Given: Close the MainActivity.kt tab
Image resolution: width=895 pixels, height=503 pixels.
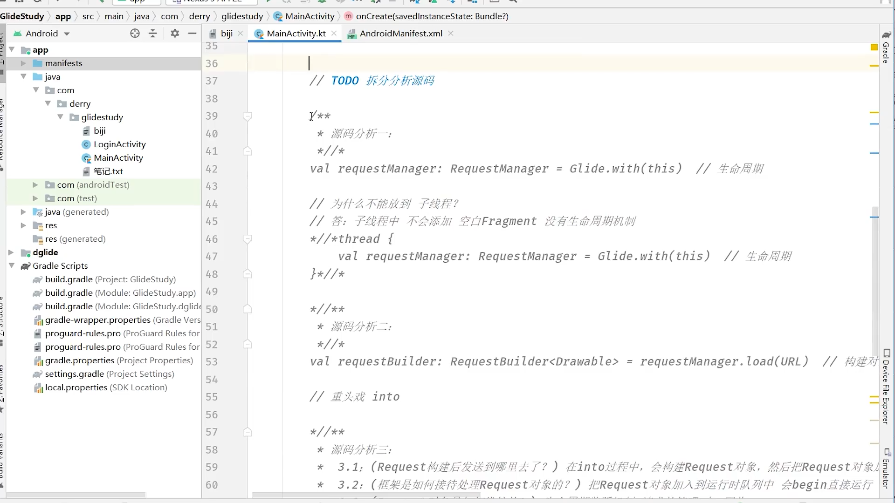Looking at the screenshot, I should (334, 34).
